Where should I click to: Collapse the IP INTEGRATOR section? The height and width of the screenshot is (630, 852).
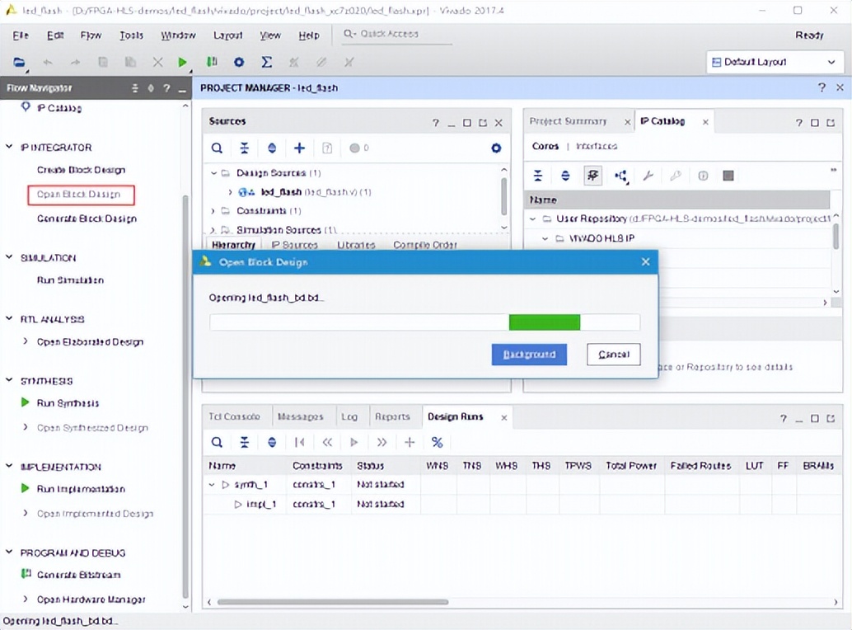click(x=9, y=147)
